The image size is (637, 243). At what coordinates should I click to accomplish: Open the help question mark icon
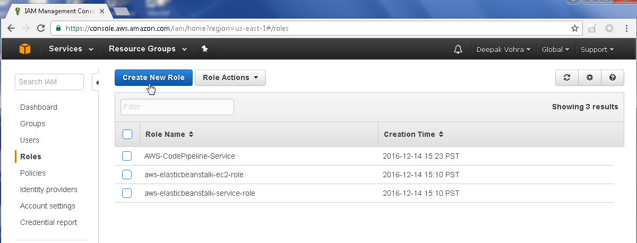[613, 77]
